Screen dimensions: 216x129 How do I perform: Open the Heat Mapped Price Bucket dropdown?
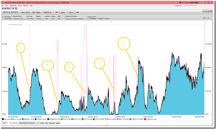point(29,123)
